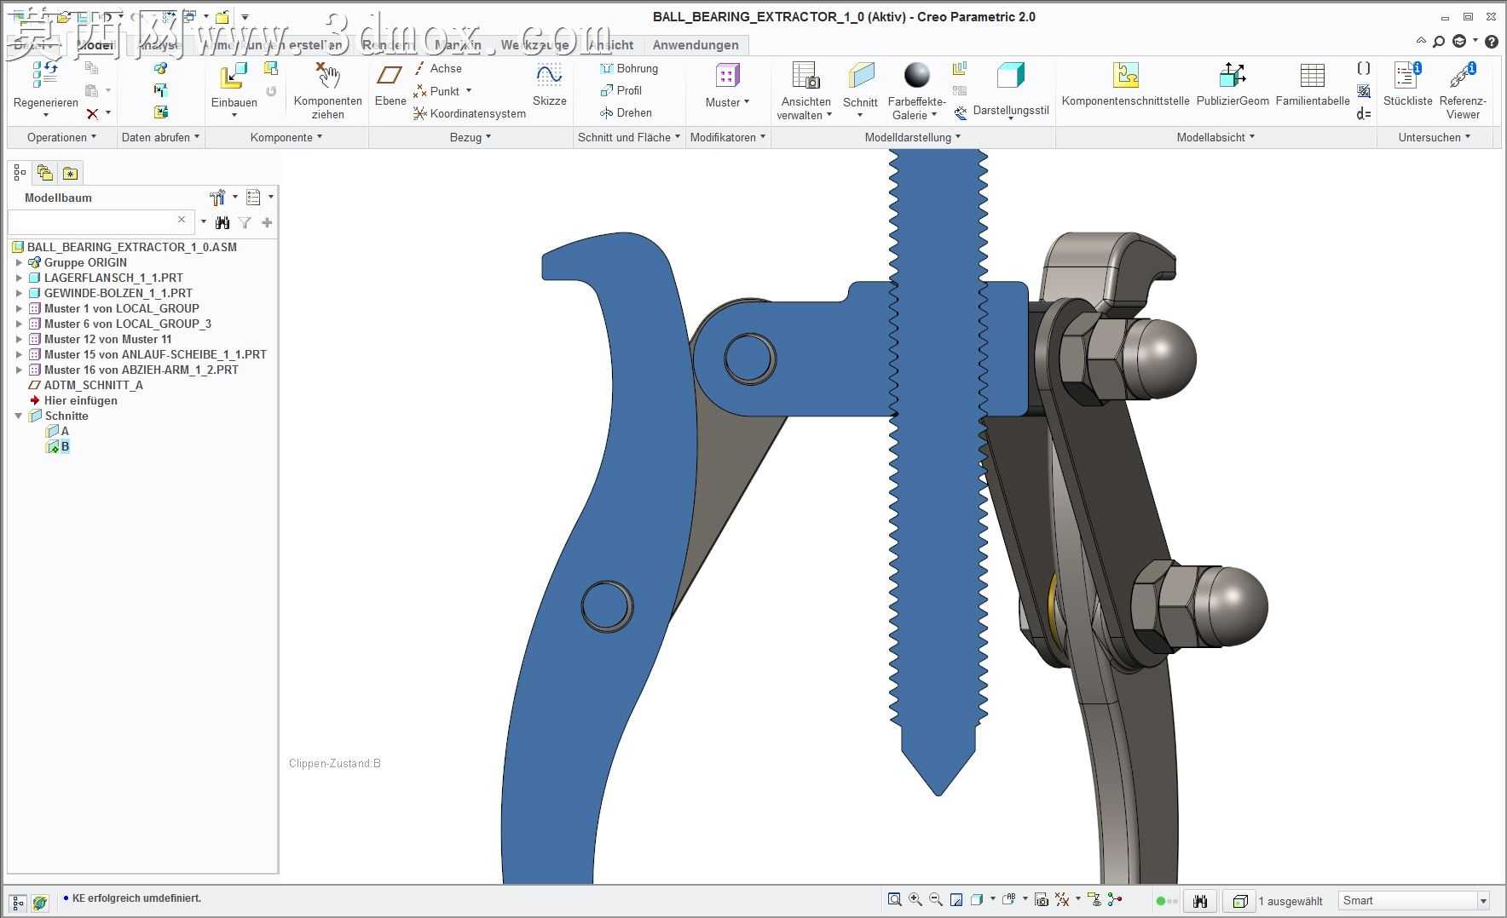Click the Referenz-Viewer icon
The width and height of the screenshot is (1507, 918).
1463,75
